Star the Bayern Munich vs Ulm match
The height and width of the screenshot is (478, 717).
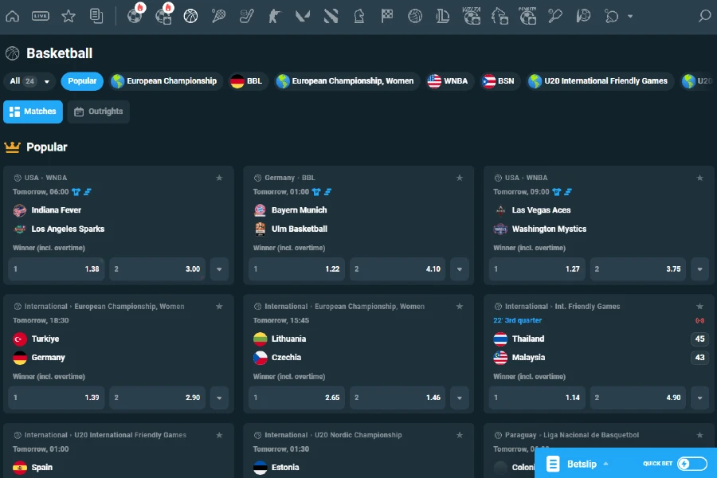459,178
